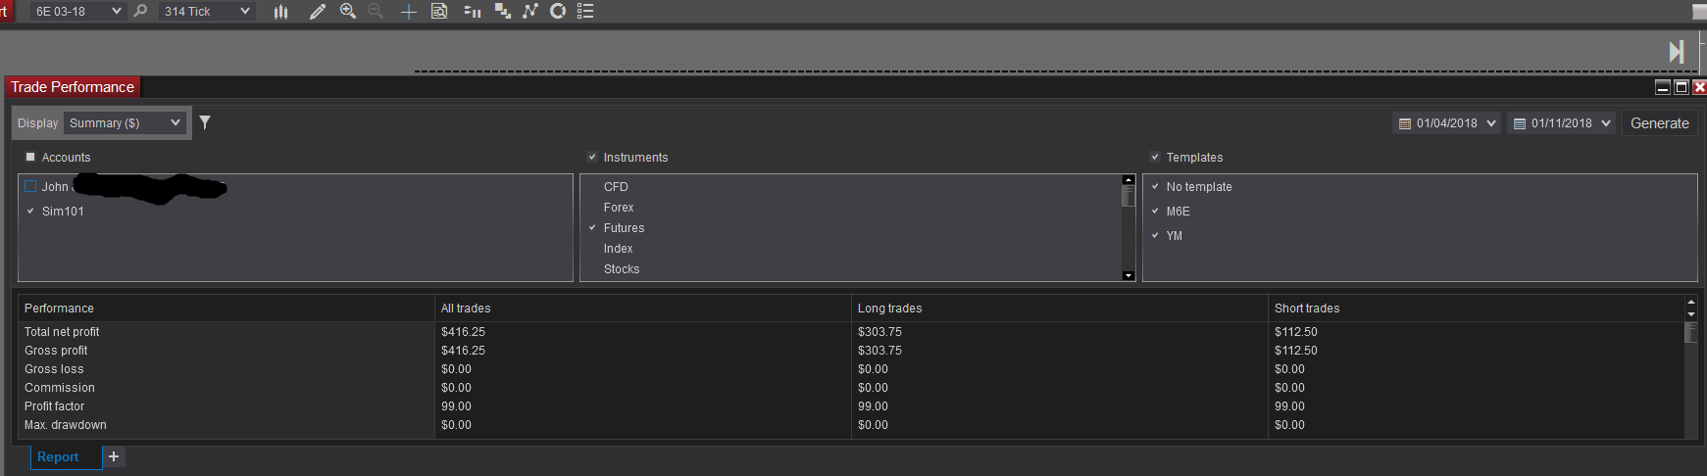Add a new tab with plus button
1707x476 pixels.
click(x=114, y=456)
